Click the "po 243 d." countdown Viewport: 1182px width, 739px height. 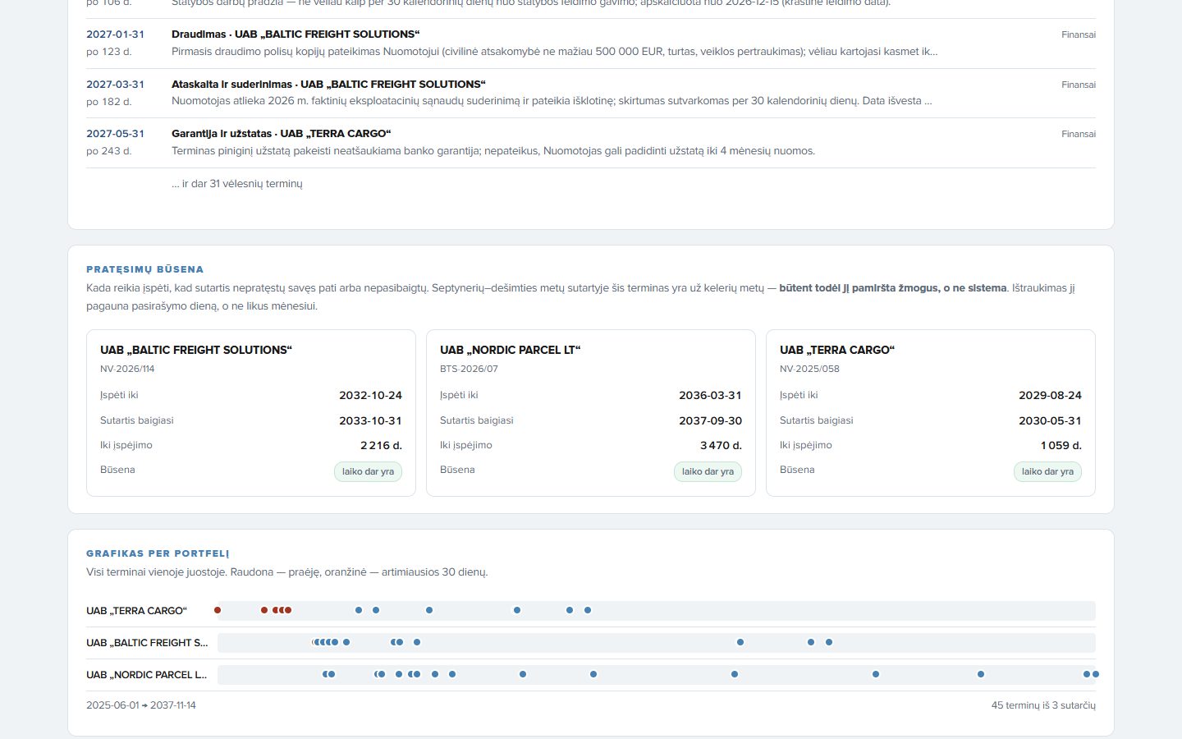(109, 151)
